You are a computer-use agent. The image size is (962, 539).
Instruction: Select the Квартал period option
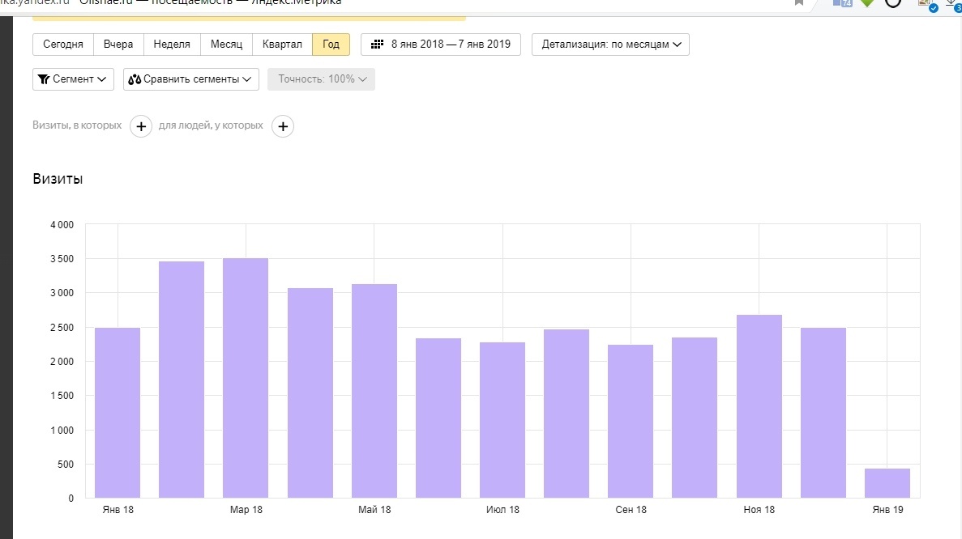click(282, 45)
